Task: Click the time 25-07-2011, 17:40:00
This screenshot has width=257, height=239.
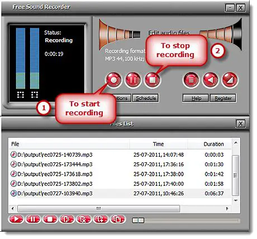Action: pyautogui.click(x=159, y=184)
